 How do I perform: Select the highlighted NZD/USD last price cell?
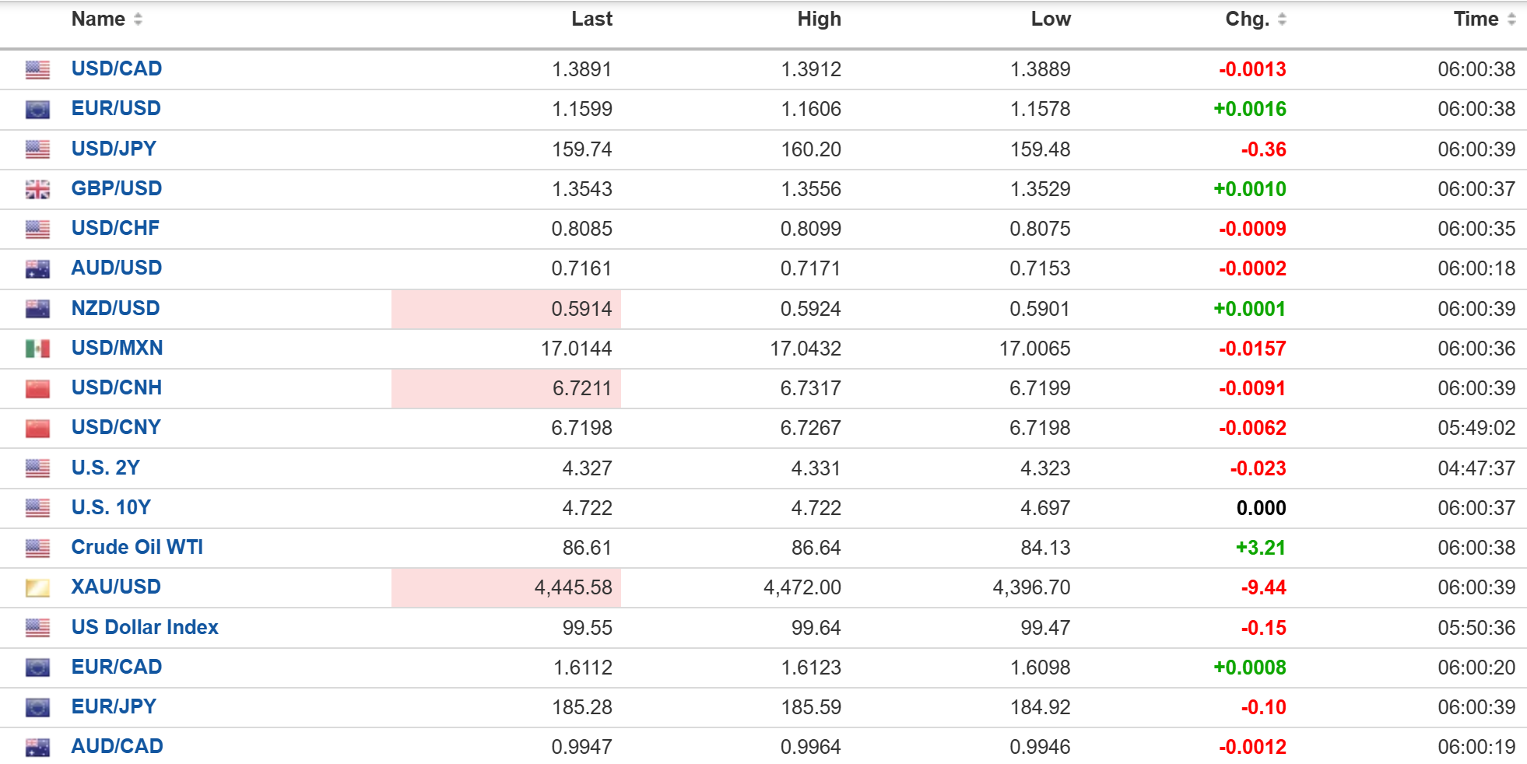(506, 309)
